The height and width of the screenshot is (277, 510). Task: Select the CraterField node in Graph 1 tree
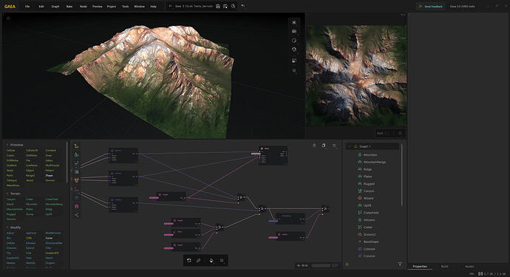371,213
